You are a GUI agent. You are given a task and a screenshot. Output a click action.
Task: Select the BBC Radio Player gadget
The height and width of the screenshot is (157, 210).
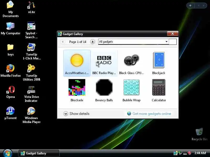click(x=104, y=63)
